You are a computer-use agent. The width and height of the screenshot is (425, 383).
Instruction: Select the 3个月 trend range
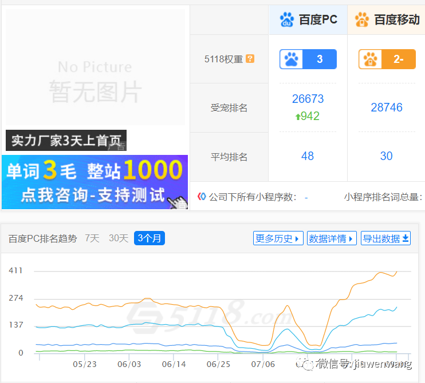click(x=149, y=238)
